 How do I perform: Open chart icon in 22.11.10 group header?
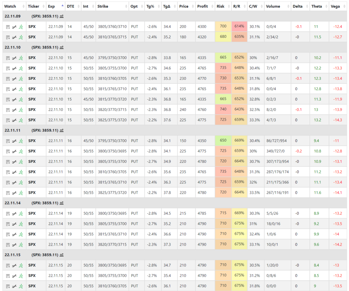[x=62, y=47]
